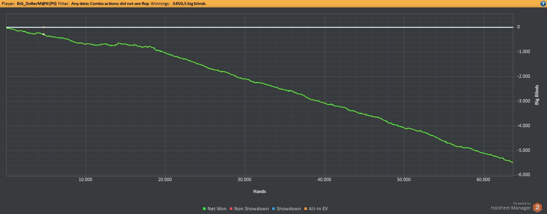Click the 'Hands' x-axis title
This screenshot has height=214, width=547.
click(x=259, y=191)
